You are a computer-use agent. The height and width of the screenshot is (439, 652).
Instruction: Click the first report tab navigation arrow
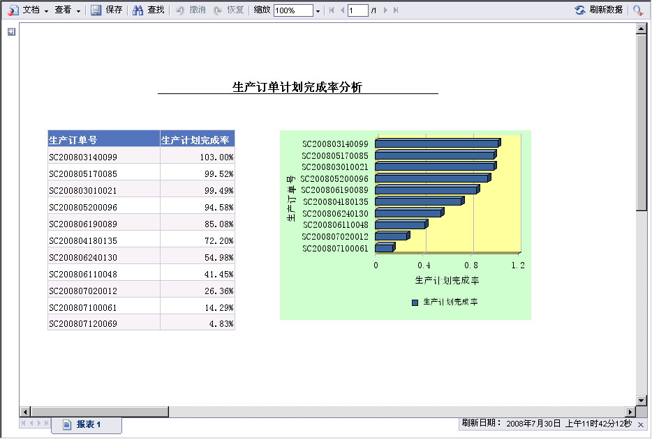(23, 423)
